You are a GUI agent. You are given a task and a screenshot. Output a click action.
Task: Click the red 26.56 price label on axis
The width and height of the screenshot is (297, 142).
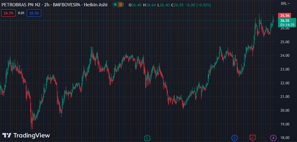[284, 16]
